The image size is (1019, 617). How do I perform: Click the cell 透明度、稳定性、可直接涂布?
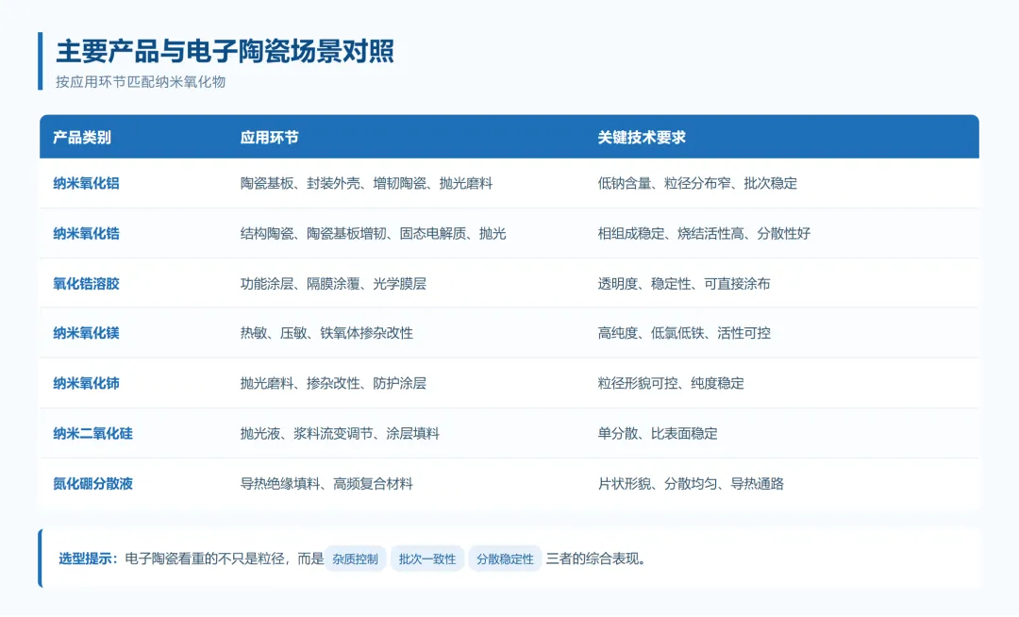[684, 283]
